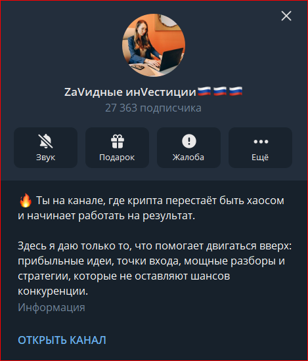Open the channel profile photo
308x361 pixels.
pyautogui.click(x=154, y=45)
